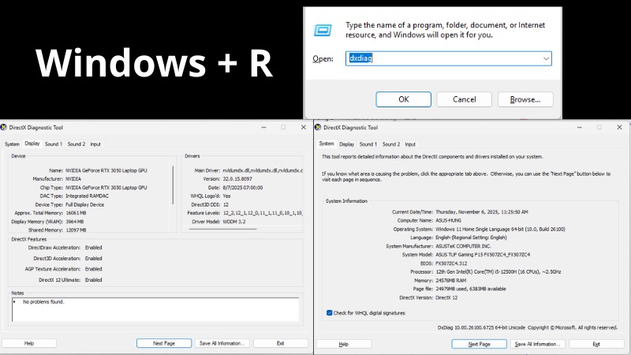The image size is (631, 355).
Task: Open Input tab in left DirectX window
Action: [x=95, y=144]
